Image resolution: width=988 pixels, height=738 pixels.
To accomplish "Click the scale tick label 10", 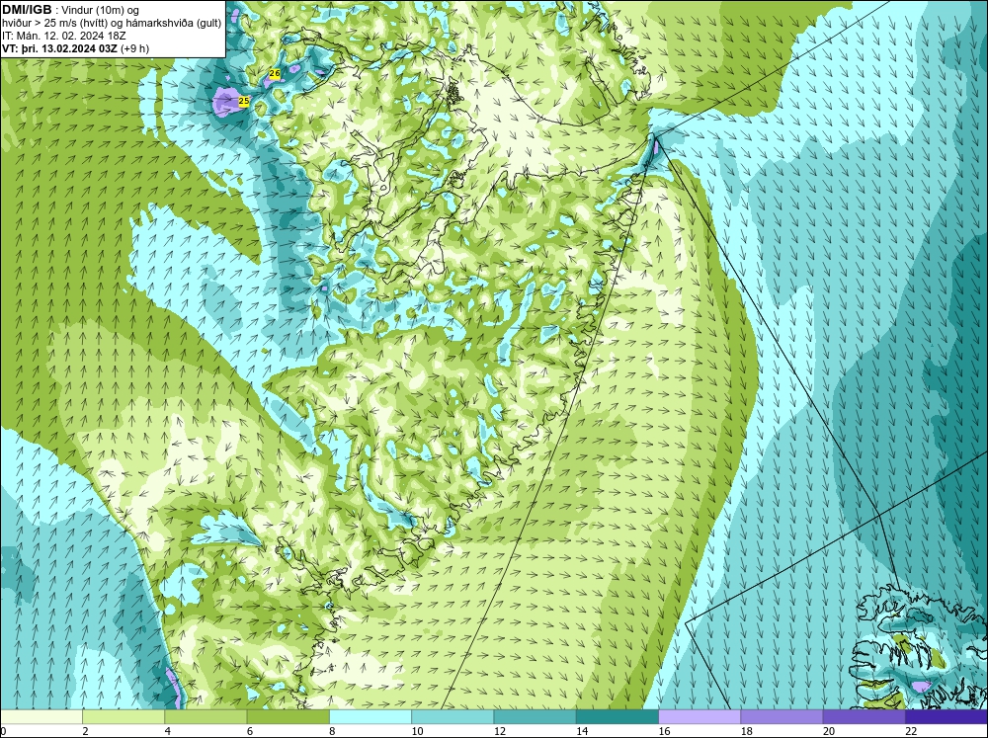I will [x=417, y=731].
